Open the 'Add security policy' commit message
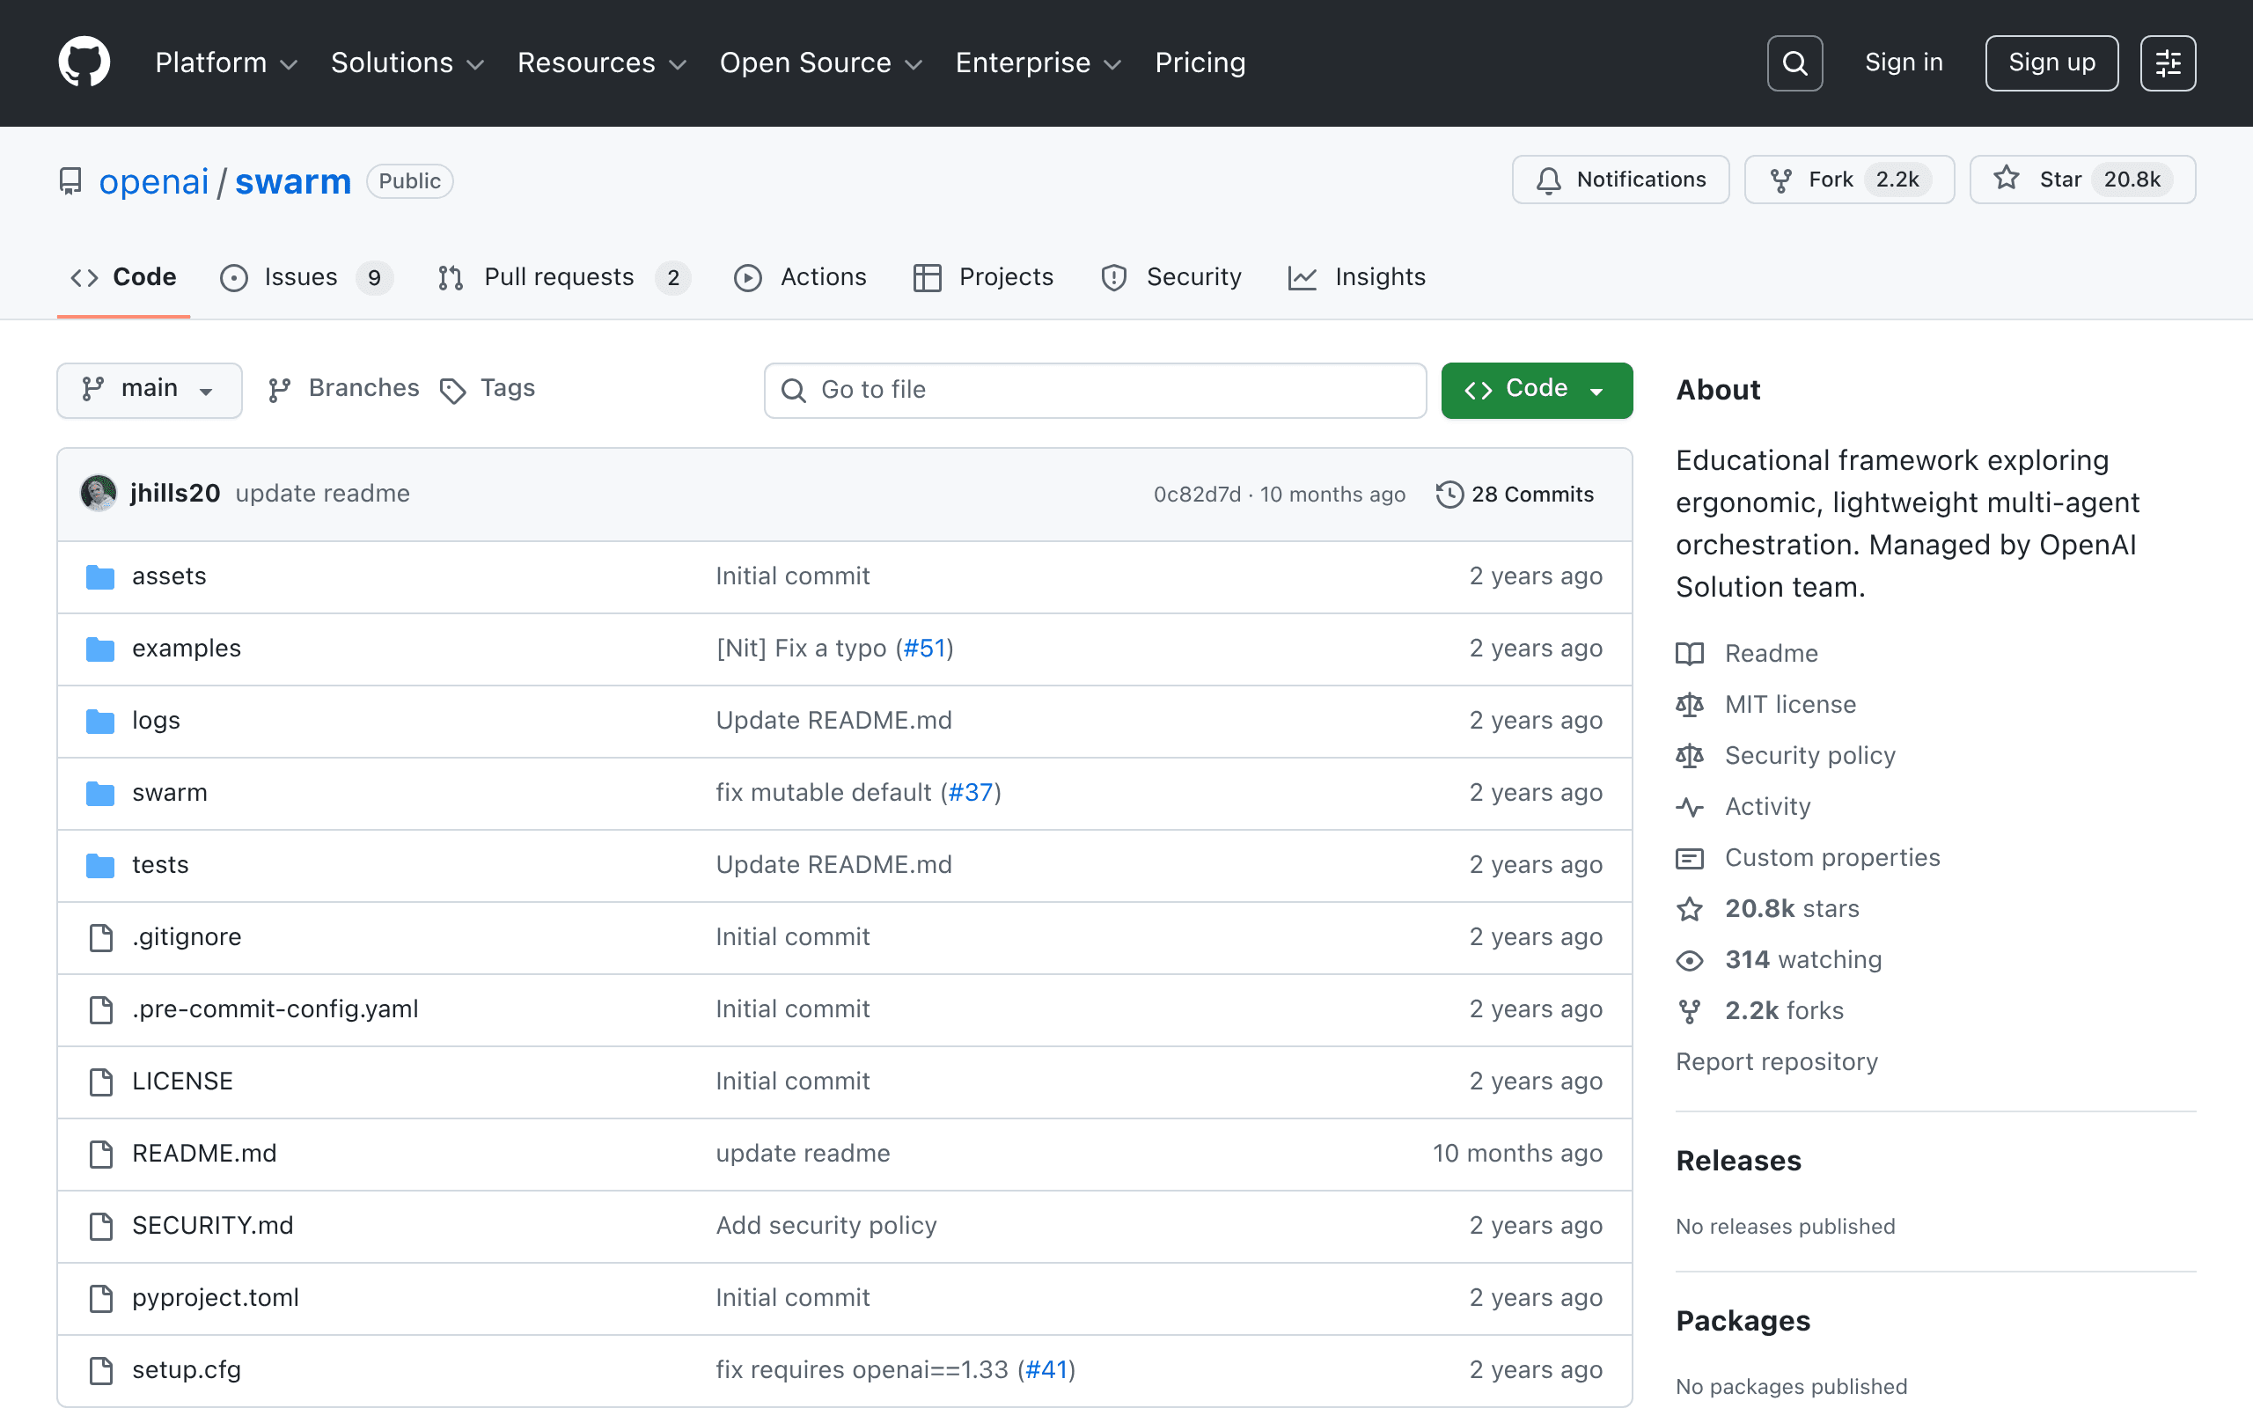2253x1408 pixels. pyautogui.click(x=826, y=1226)
